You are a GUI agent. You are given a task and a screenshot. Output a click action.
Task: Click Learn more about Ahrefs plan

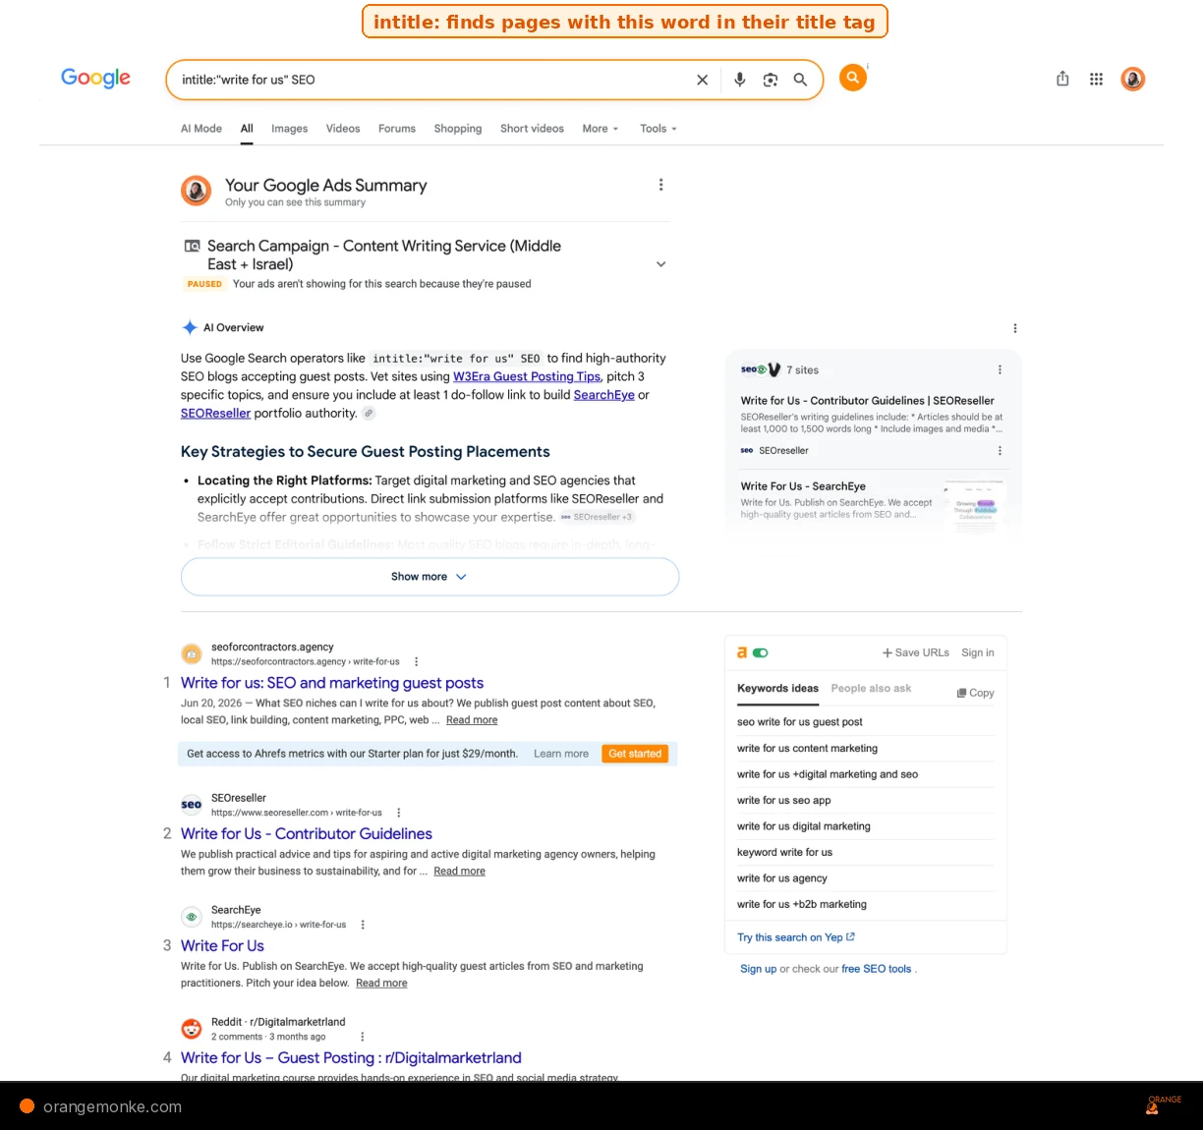pyautogui.click(x=561, y=754)
